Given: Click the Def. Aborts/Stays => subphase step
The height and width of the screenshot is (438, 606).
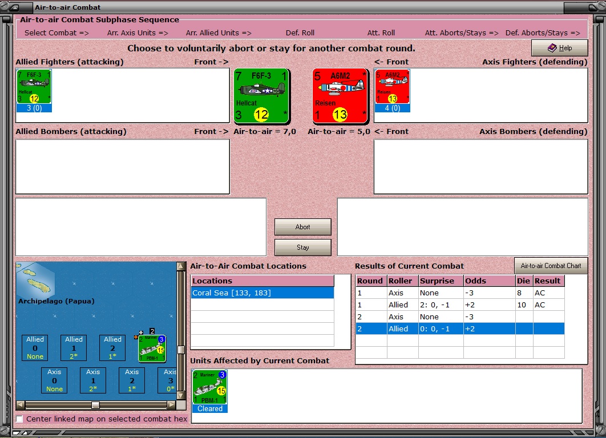Looking at the screenshot, I should [x=543, y=33].
